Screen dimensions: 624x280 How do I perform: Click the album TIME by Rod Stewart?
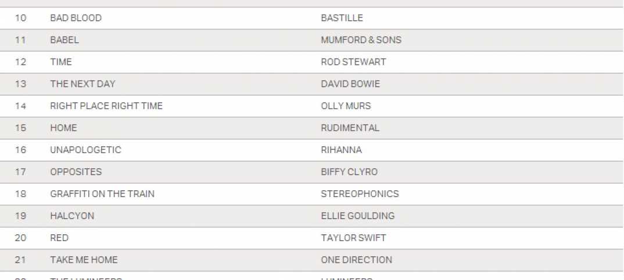[61, 62]
